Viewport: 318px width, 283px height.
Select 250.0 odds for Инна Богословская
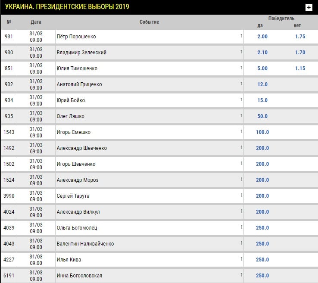pos(262,276)
